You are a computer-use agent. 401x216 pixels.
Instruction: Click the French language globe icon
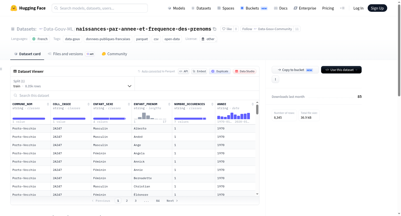(x=34, y=39)
